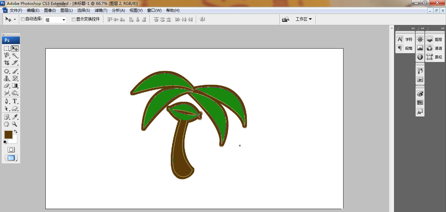
Task: Open the 图像(I) menu
Action: click(x=50, y=10)
